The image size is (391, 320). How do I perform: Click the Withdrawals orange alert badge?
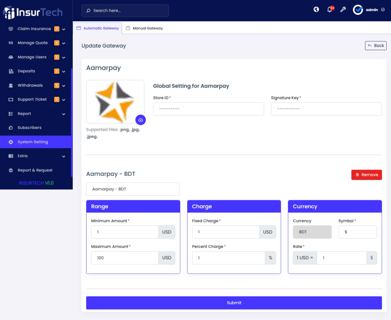(x=57, y=85)
